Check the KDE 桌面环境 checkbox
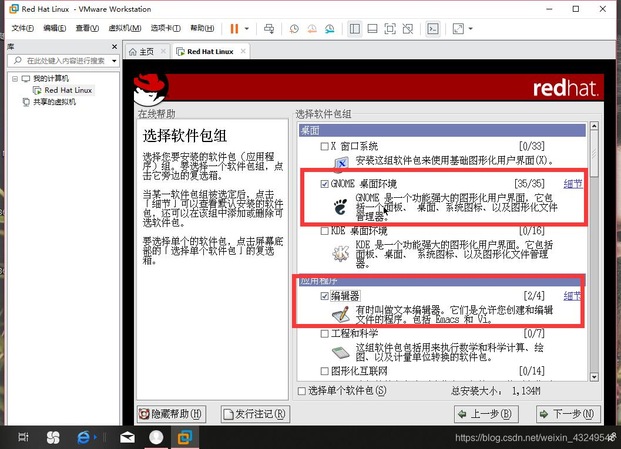The height and width of the screenshot is (449, 621). 324,231
